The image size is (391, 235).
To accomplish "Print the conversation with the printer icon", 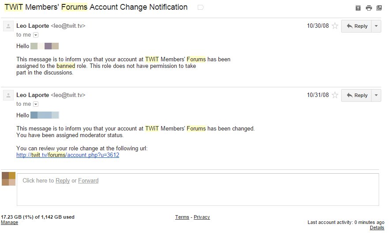I will [369, 8].
